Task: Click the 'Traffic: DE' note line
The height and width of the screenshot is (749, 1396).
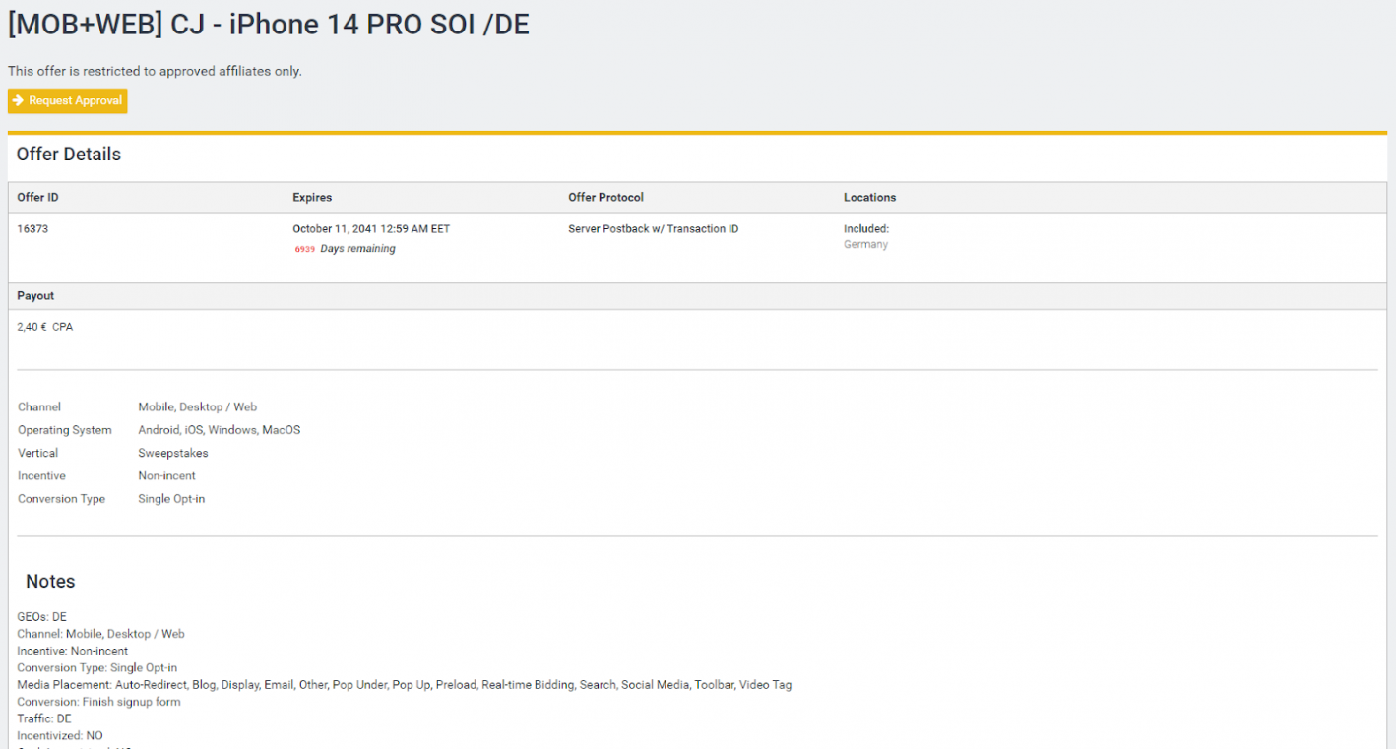Action: [x=44, y=719]
